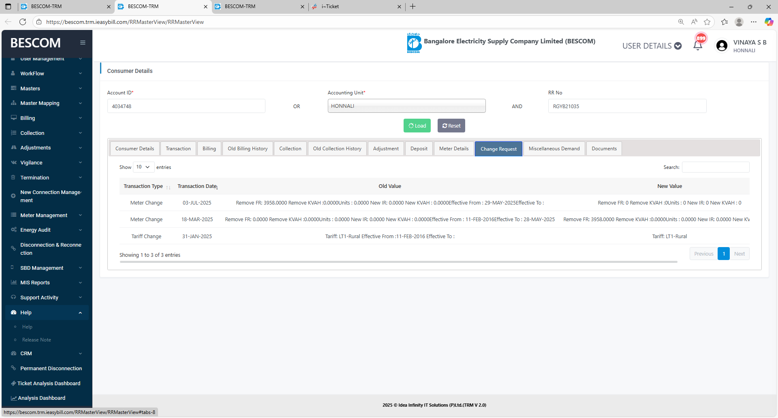Click the MIS Reports chart icon
The image size is (778, 418).
pyautogui.click(x=13, y=282)
